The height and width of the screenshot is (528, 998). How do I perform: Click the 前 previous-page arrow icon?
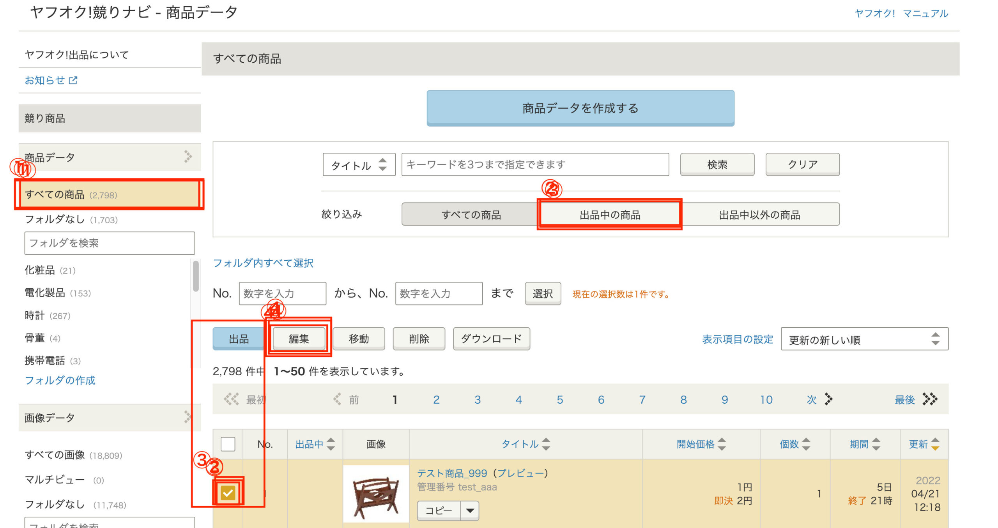pyautogui.click(x=337, y=399)
